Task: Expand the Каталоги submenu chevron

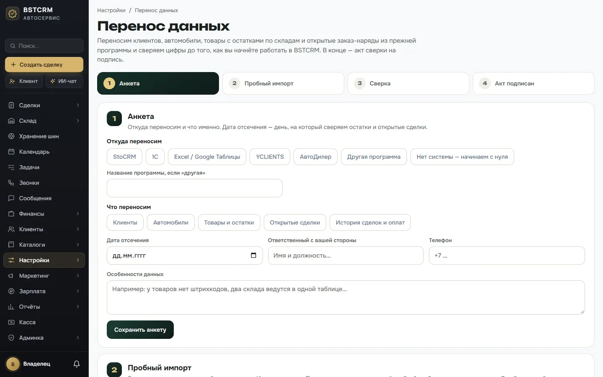Action: 78,245
